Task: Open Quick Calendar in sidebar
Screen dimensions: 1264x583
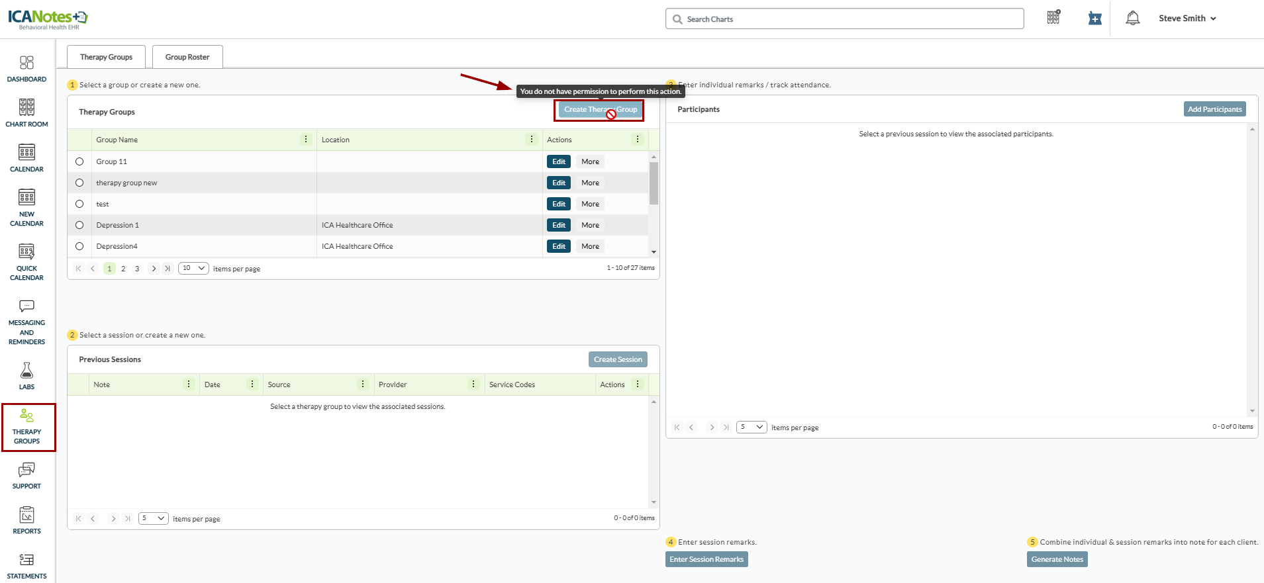Action: pos(26,262)
